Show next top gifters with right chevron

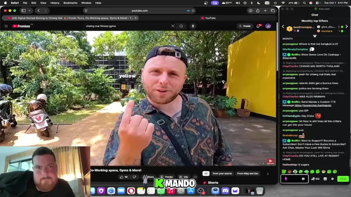click(x=347, y=27)
